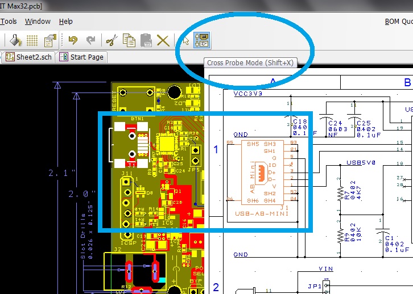
Task: Click the Copy documents icon
Action: pos(129,40)
